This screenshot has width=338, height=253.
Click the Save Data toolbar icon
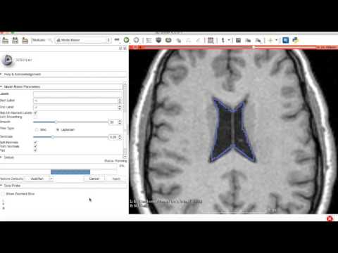pos(25,40)
